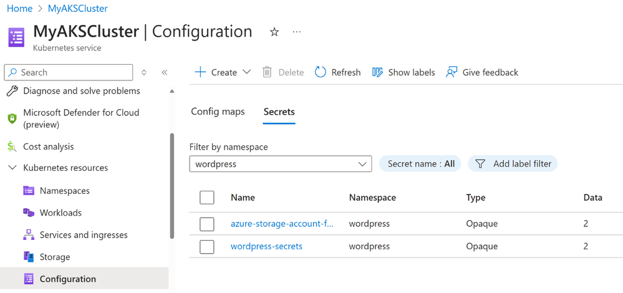Click the Services and ingresses network icon
Viewport: 623px width, 293px height.
pos(29,235)
